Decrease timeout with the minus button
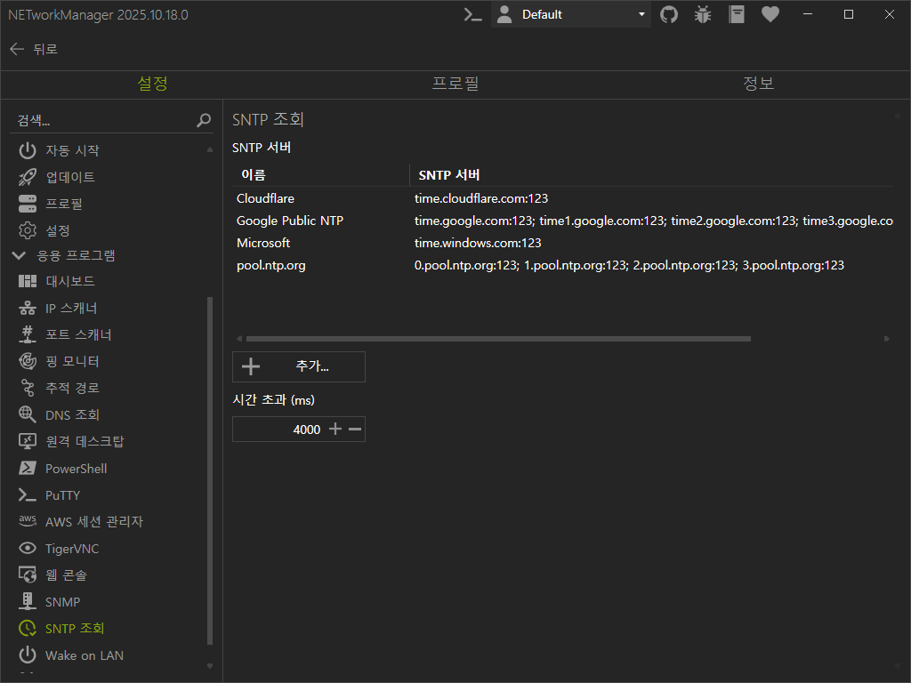Image resolution: width=911 pixels, height=683 pixels. (x=355, y=430)
